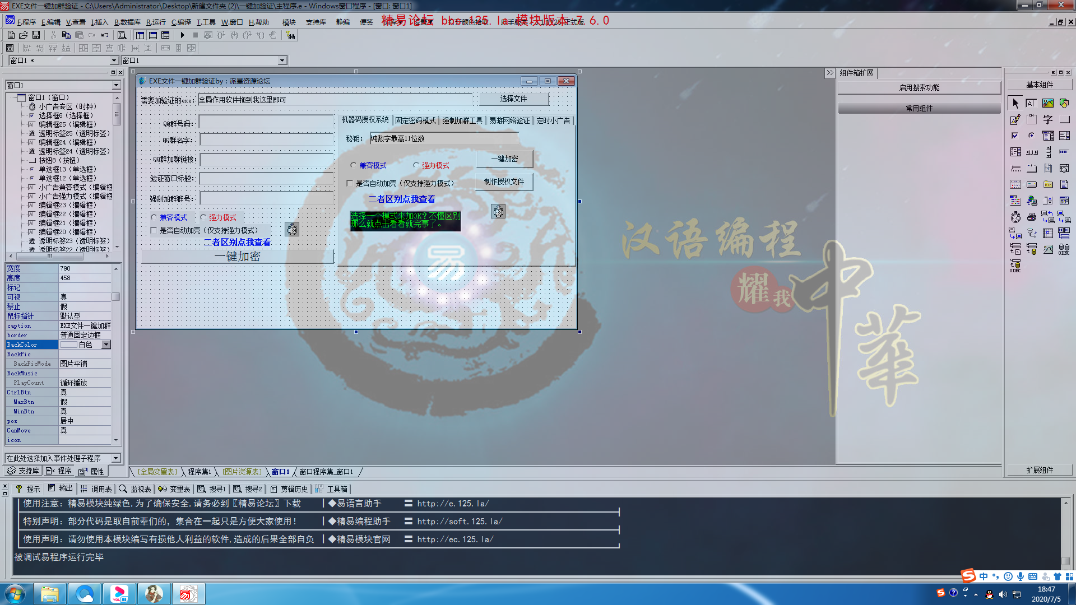Open the 窗口1 component selector in property panel

[x=63, y=85]
